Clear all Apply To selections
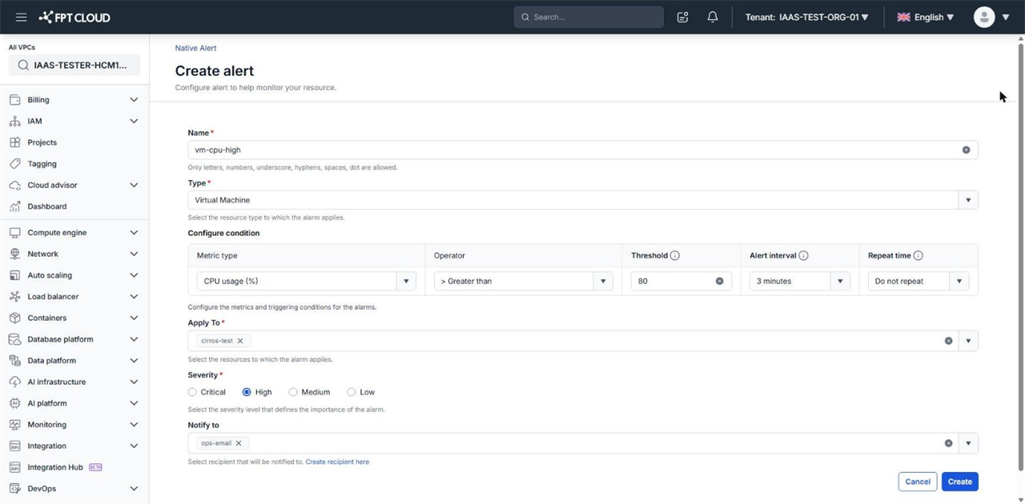Image resolution: width=1025 pixels, height=504 pixels. coord(948,341)
